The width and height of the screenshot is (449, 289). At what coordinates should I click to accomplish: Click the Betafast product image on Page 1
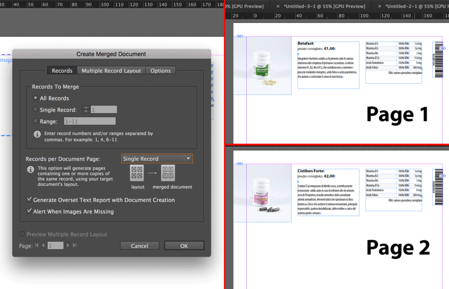pos(262,65)
